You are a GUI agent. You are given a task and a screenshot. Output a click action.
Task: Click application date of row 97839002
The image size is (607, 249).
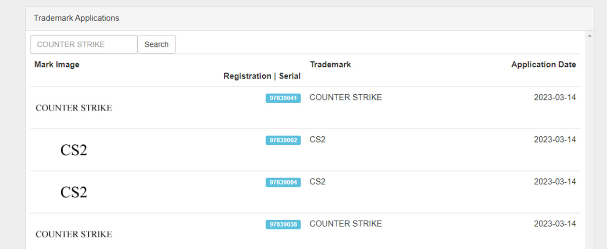click(555, 140)
